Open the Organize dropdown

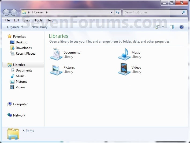[x=15, y=27]
